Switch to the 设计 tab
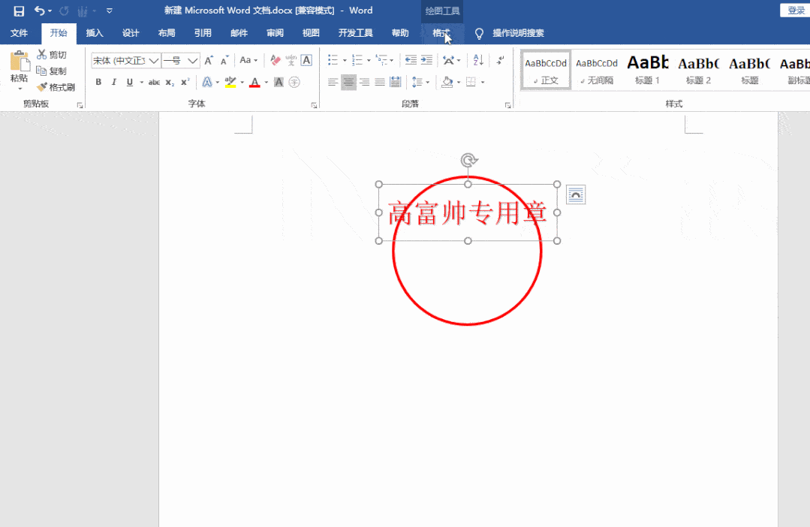The width and height of the screenshot is (810, 527). click(131, 33)
